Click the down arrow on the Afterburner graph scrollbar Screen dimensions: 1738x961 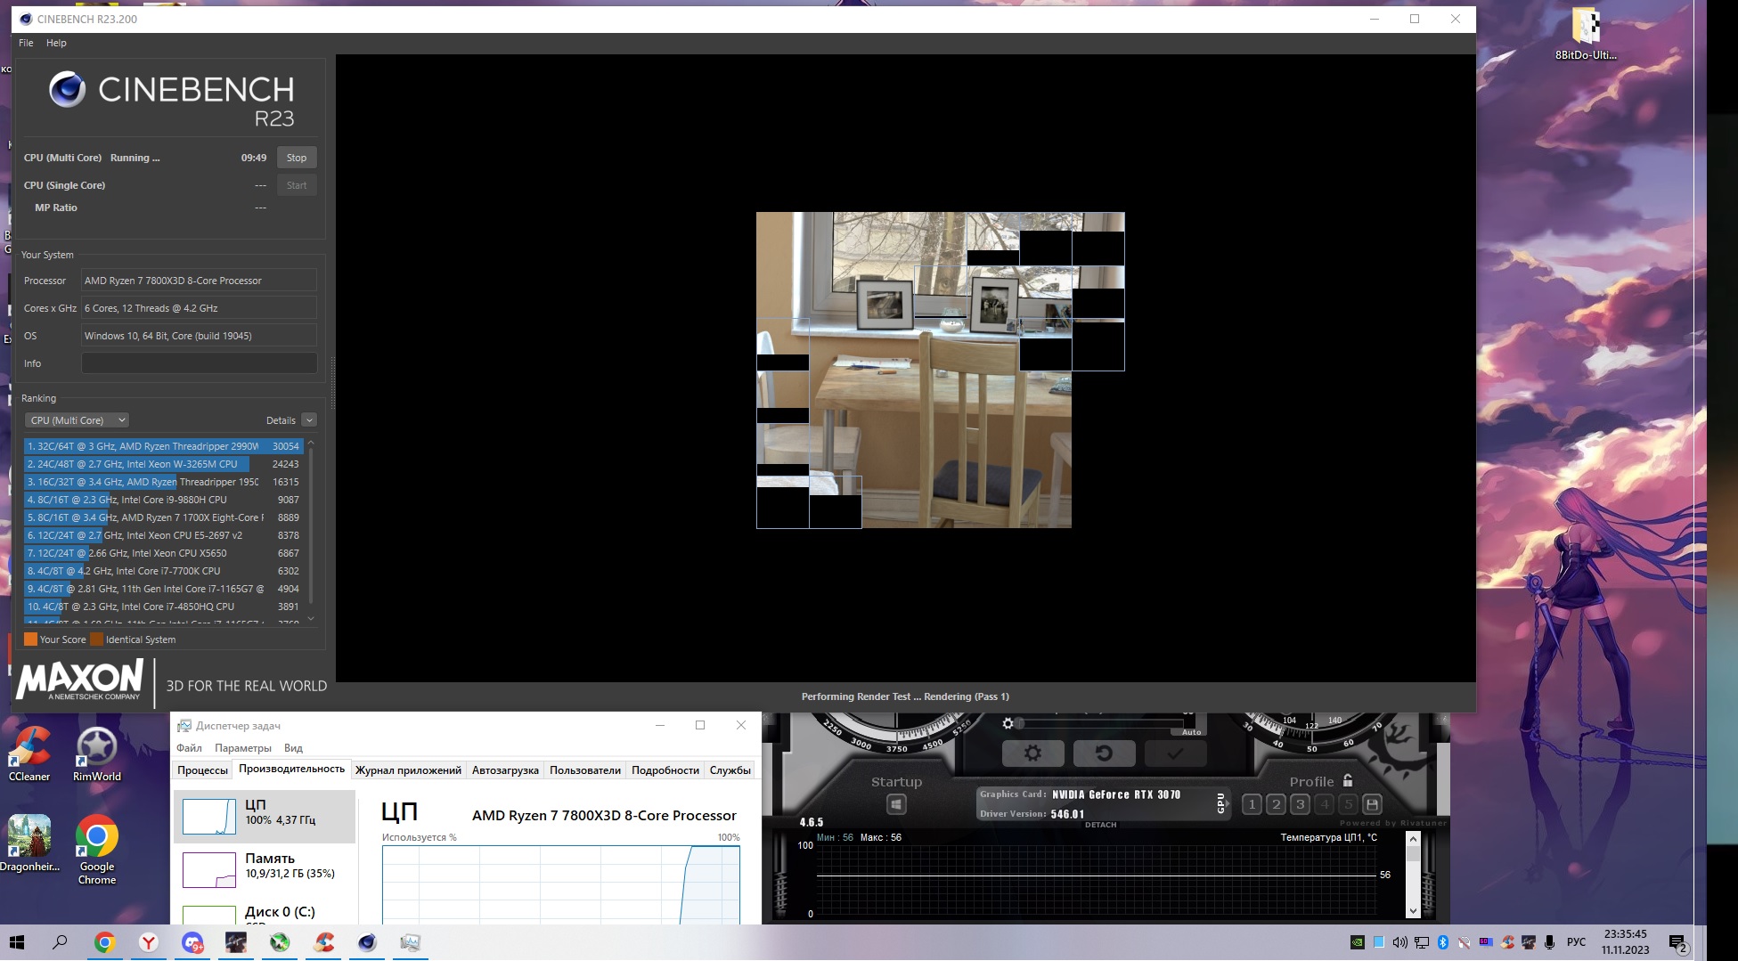(x=1413, y=911)
